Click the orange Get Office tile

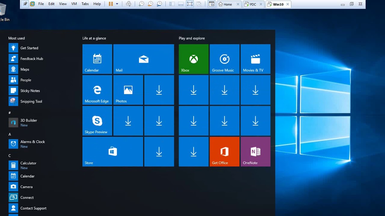[224, 152]
